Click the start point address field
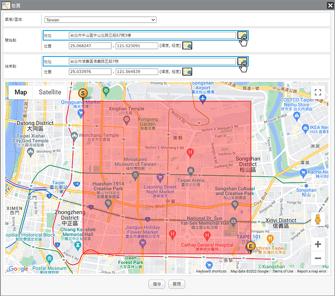This screenshot has width=335, height=296. coord(152,35)
